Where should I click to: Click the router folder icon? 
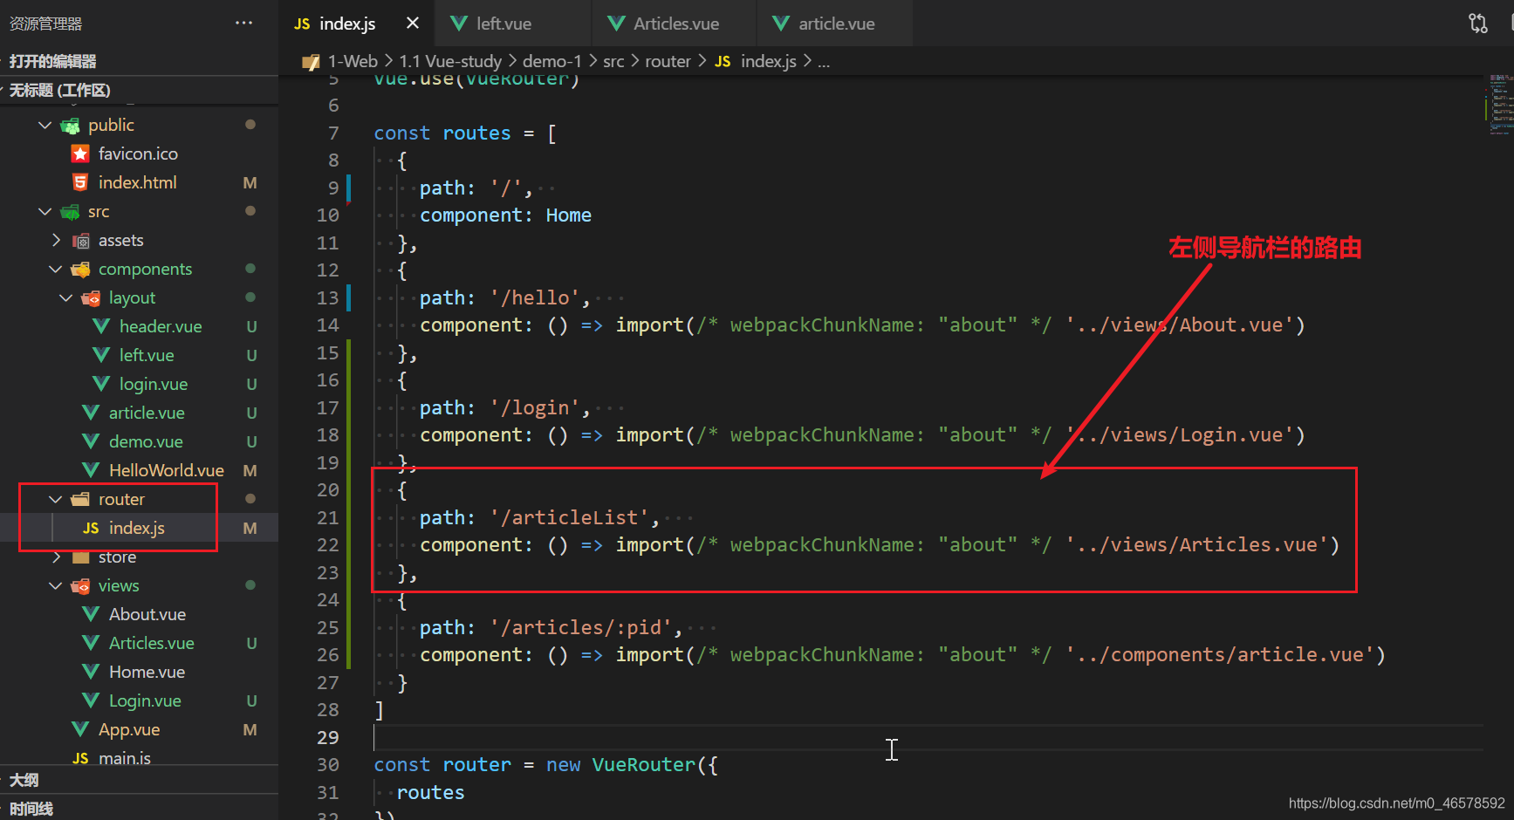point(80,499)
